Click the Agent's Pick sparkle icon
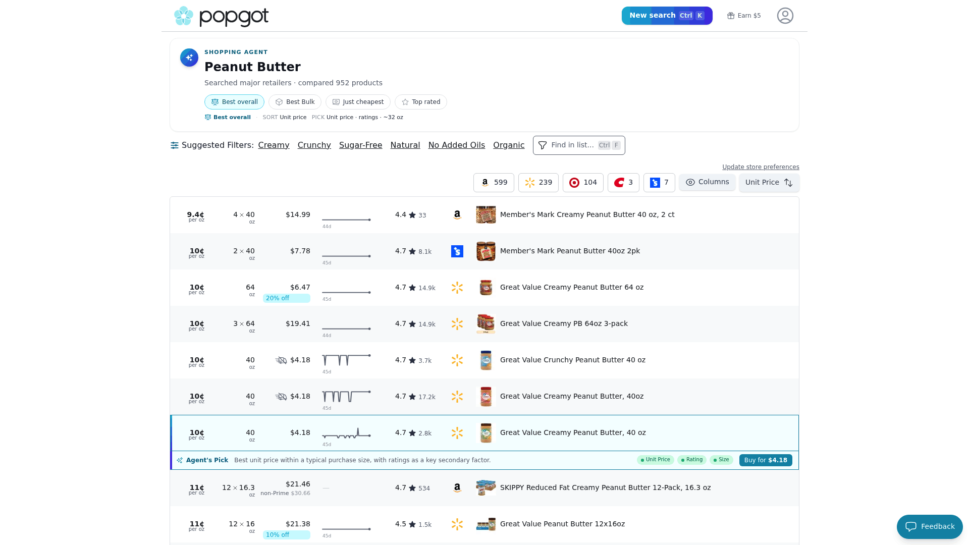The width and height of the screenshot is (969, 545). pyautogui.click(x=180, y=460)
